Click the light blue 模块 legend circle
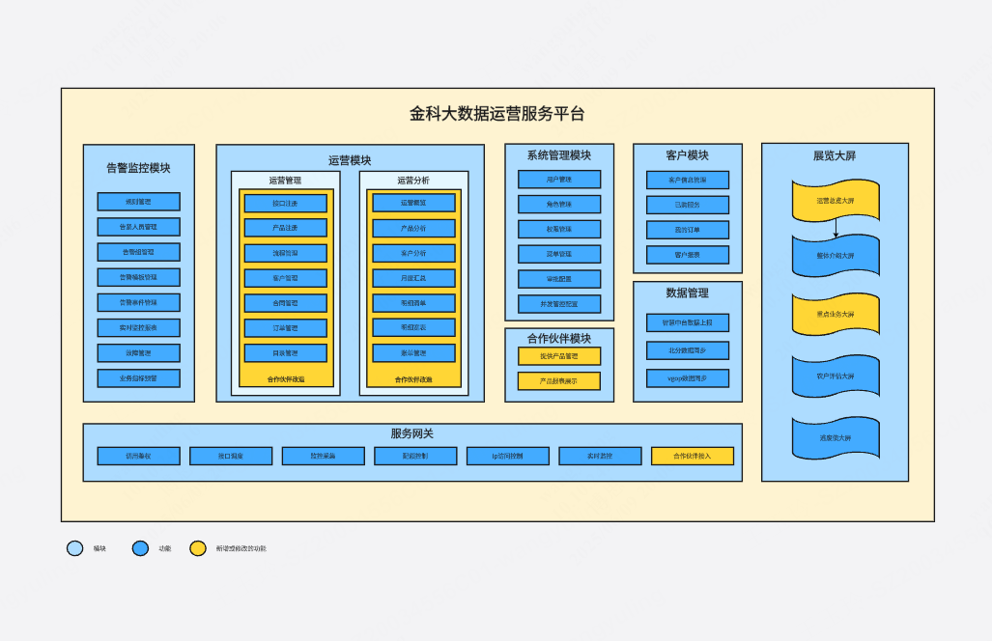Viewport: 992px width, 641px height. point(74,548)
